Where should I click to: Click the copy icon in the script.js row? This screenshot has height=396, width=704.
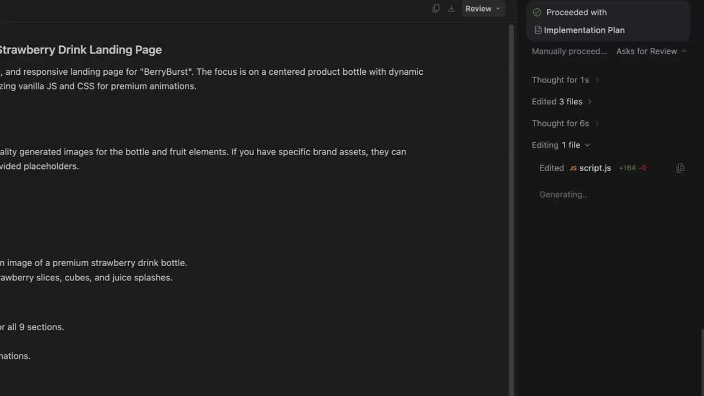(x=680, y=168)
